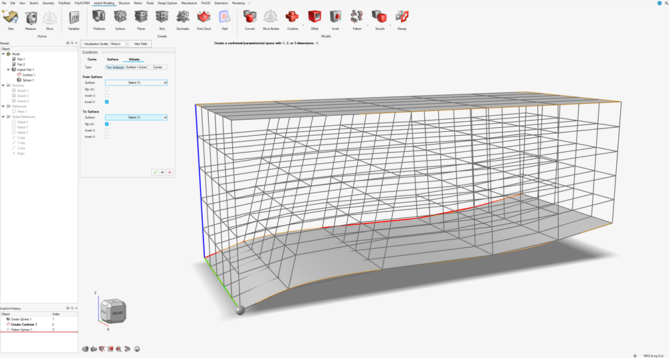Click the Point Cloud tool icon
Viewport: 669px width, 358px height.
pos(204,19)
